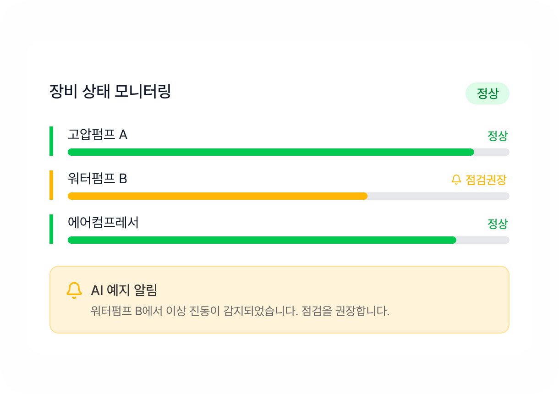The height and width of the screenshot is (394, 559).
Task: Click the 고압펌프 A progress bar
Action: pyautogui.click(x=289, y=152)
